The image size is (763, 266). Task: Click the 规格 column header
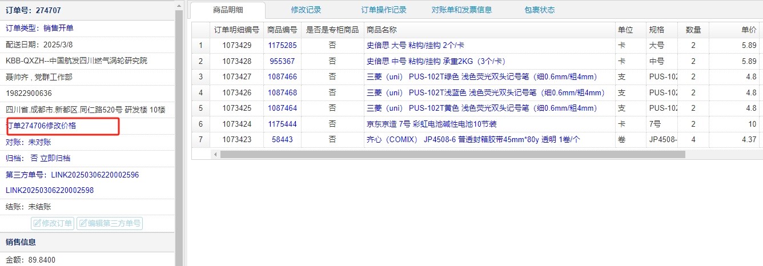pyautogui.click(x=661, y=30)
